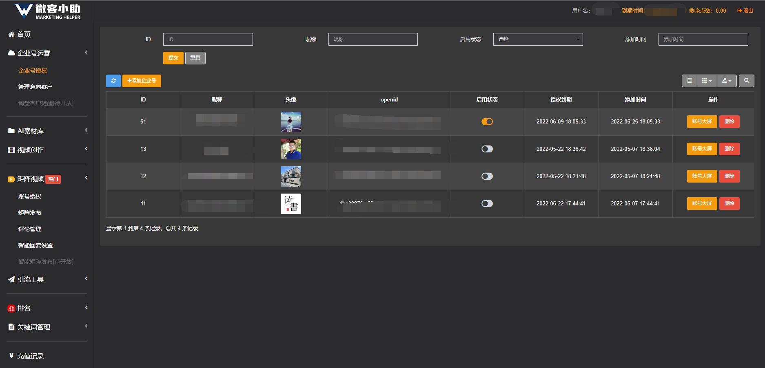Enable the status switch for ID 11
Image resolution: width=765 pixels, height=368 pixels.
click(x=487, y=203)
